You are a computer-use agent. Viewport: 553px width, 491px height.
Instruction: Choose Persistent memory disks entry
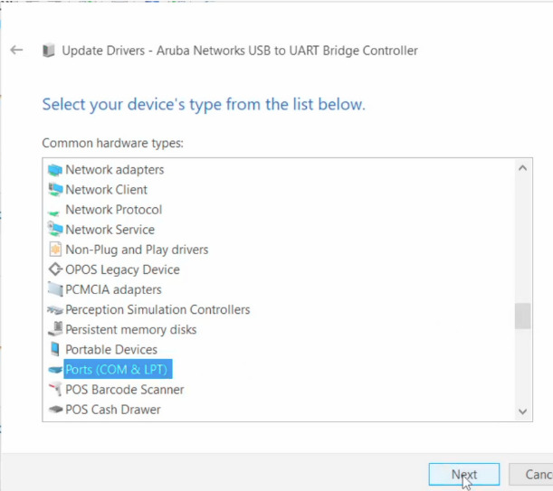pyautogui.click(x=130, y=330)
